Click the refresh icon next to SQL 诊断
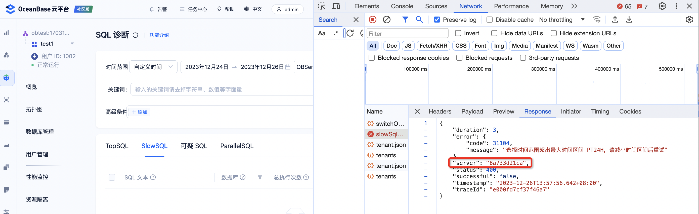This screenshot has height=214, width=699. click(136, 35)
